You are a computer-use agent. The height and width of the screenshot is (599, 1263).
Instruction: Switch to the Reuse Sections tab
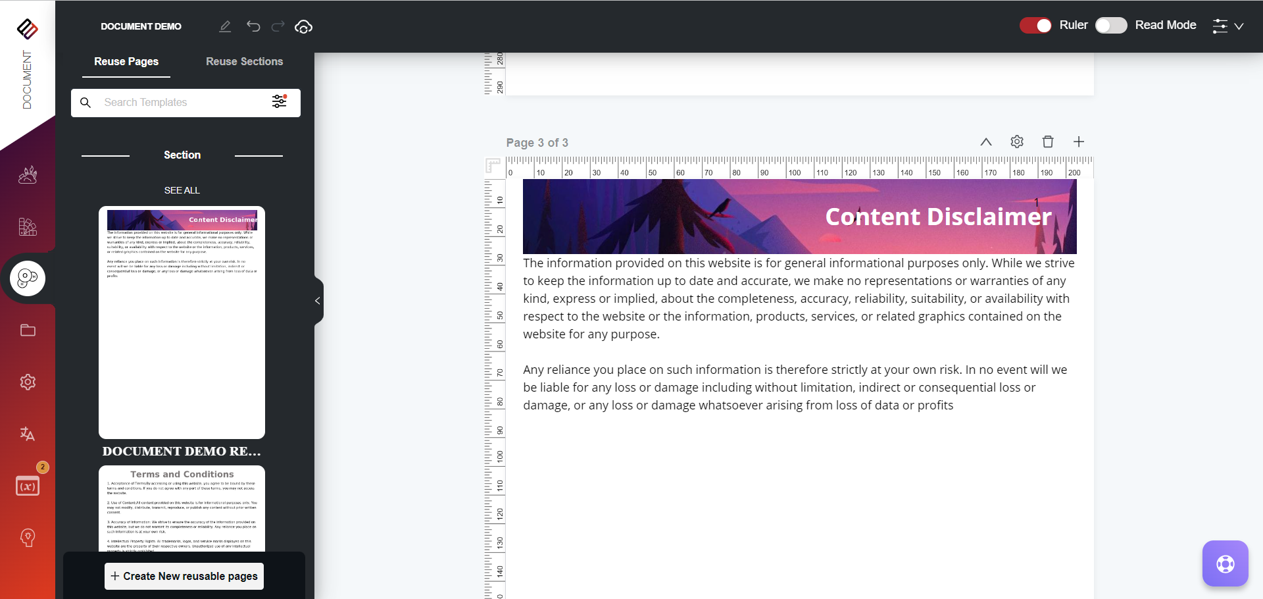tap(244, 61)
